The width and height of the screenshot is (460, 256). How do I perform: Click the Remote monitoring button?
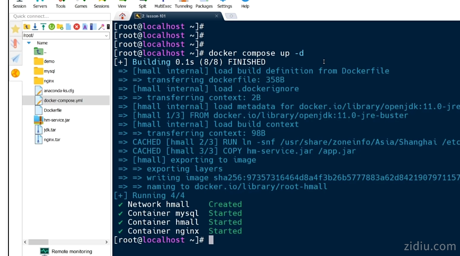tap(67, 251)
